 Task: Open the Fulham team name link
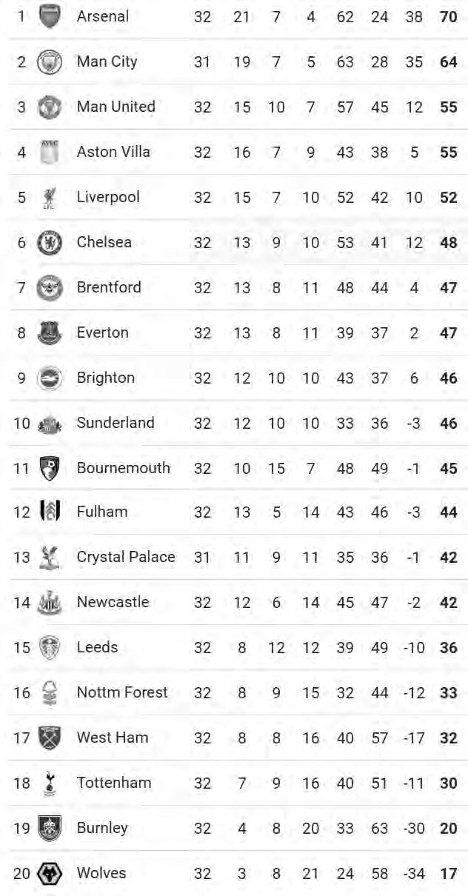tap(102, 512)
